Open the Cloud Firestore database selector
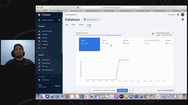 click(x=91, y=20)
